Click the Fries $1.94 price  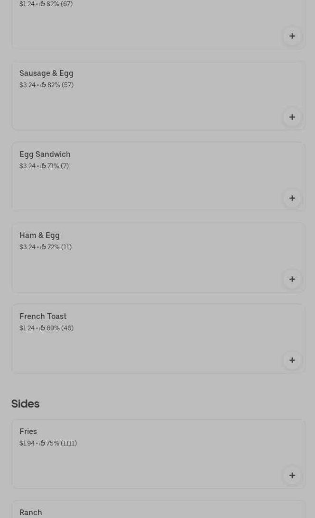point(27,443)
